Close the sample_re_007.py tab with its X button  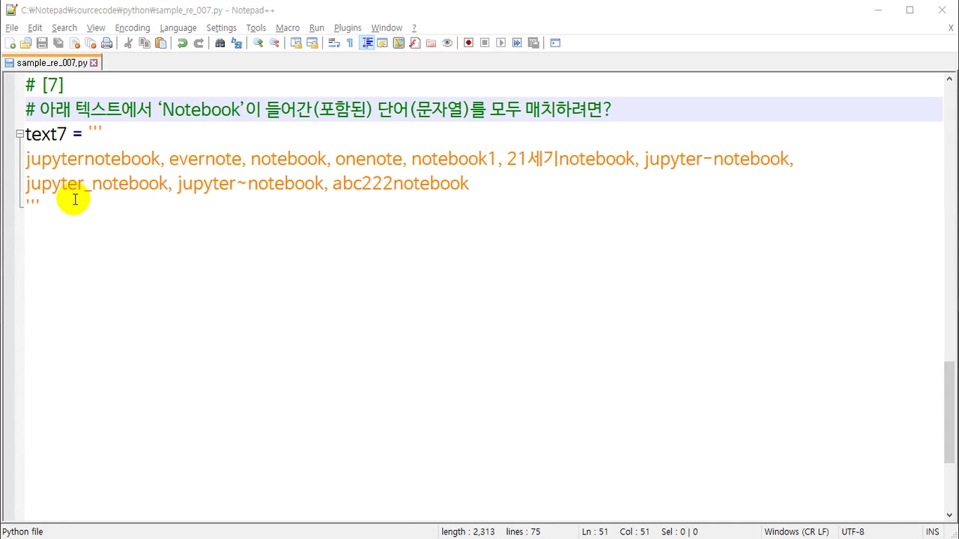[94, 63]
